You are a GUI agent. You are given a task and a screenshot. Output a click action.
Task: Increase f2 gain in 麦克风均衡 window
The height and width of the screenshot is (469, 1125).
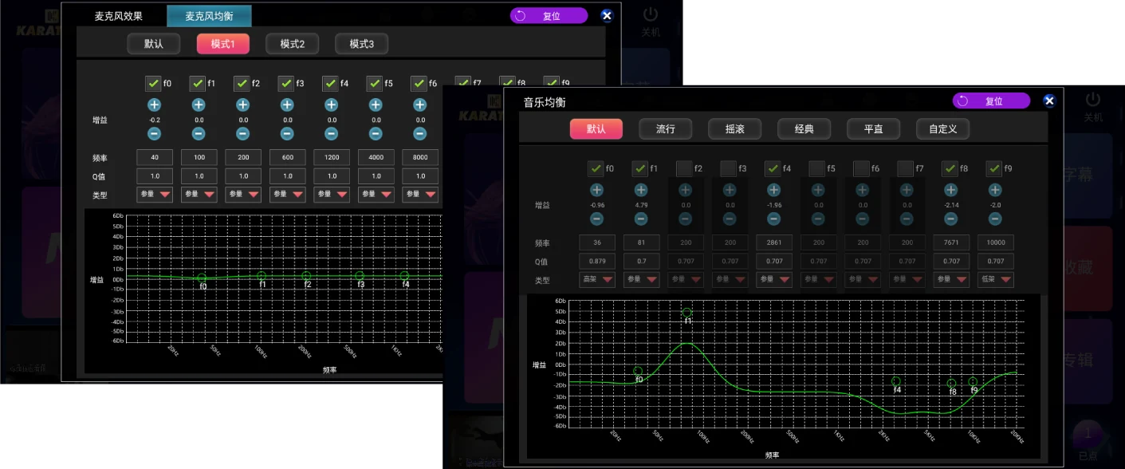pyautogui.click(x=243, y=104)
